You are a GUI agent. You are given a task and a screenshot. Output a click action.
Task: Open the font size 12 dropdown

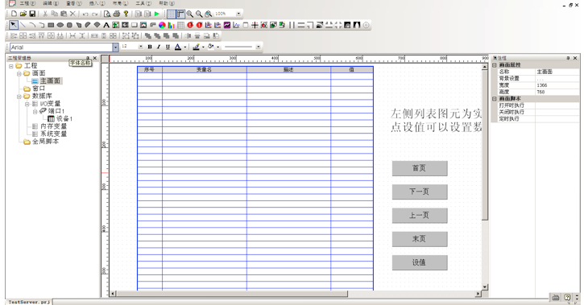(141, 47)
